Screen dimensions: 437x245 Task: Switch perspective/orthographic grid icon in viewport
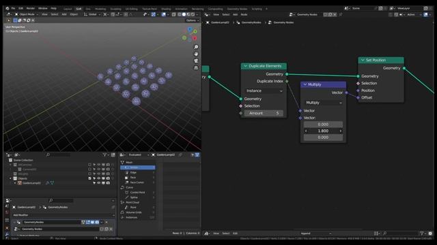click(x=196, y=67)
